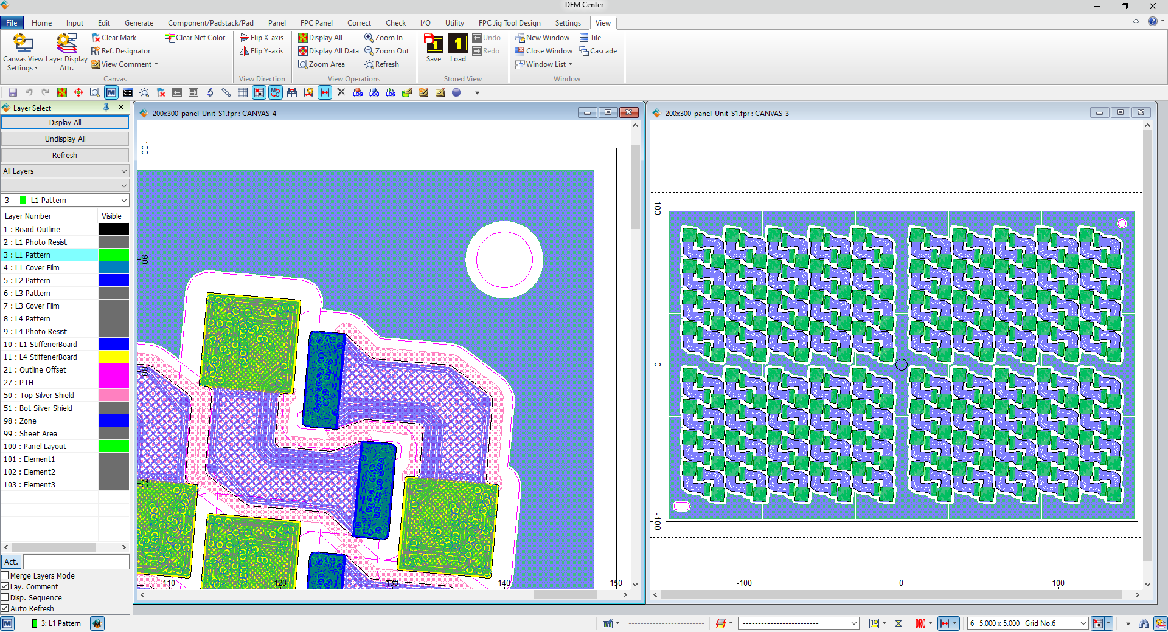Open the empty dropdown below All Layers
The image size is (1168, 632).
coord(65,185)
